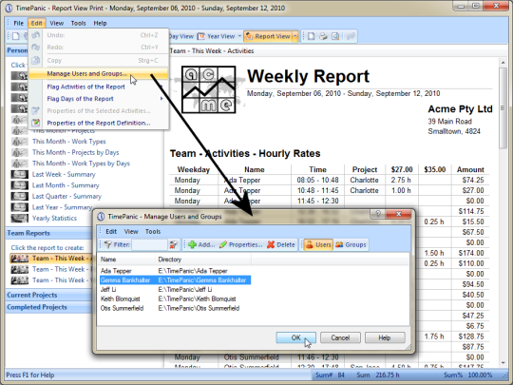Sort by the Name column header
513x385 pixels.
pyautogui.click(x=127, y=260)
